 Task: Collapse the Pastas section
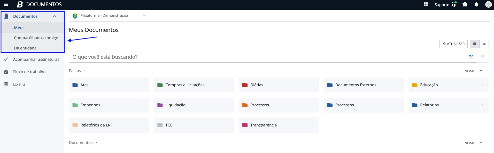85,71
